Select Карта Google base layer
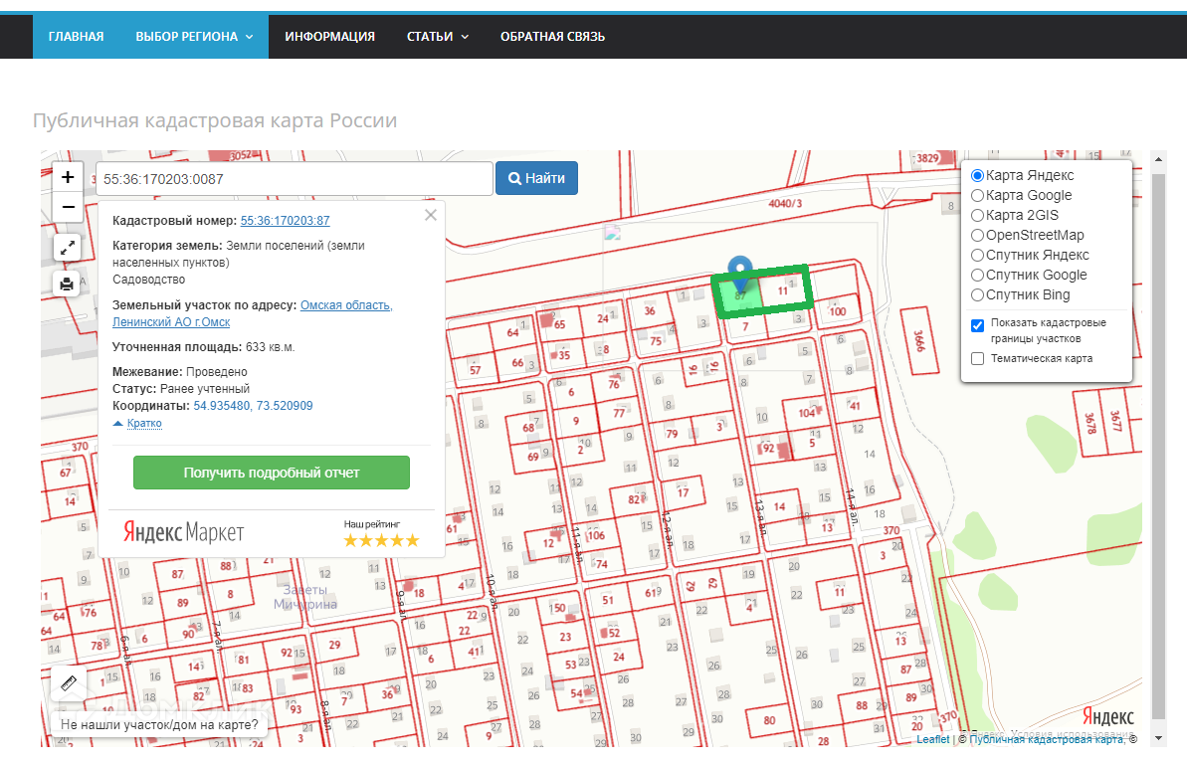The height and width of the screenshot is (765, 1187). 977,195
